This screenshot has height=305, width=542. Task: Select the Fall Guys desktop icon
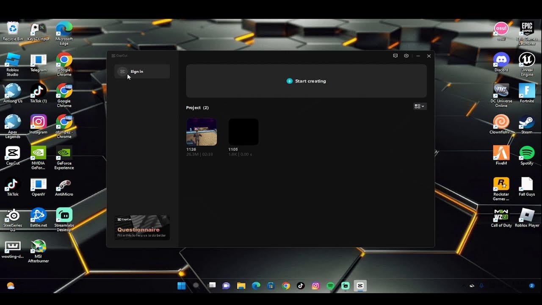tap(527, 187)
